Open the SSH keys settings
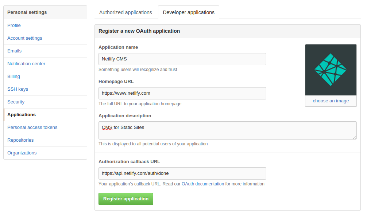Image resolution: width=367 pixels, height=216 pixels. click(18, 89)
